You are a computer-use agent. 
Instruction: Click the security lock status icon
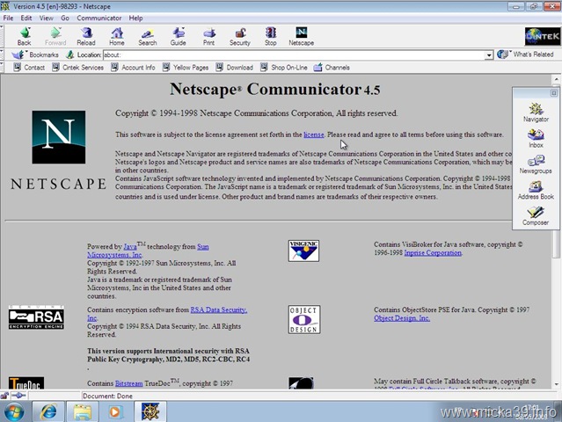pyautogui.click(x=4, y=396)
